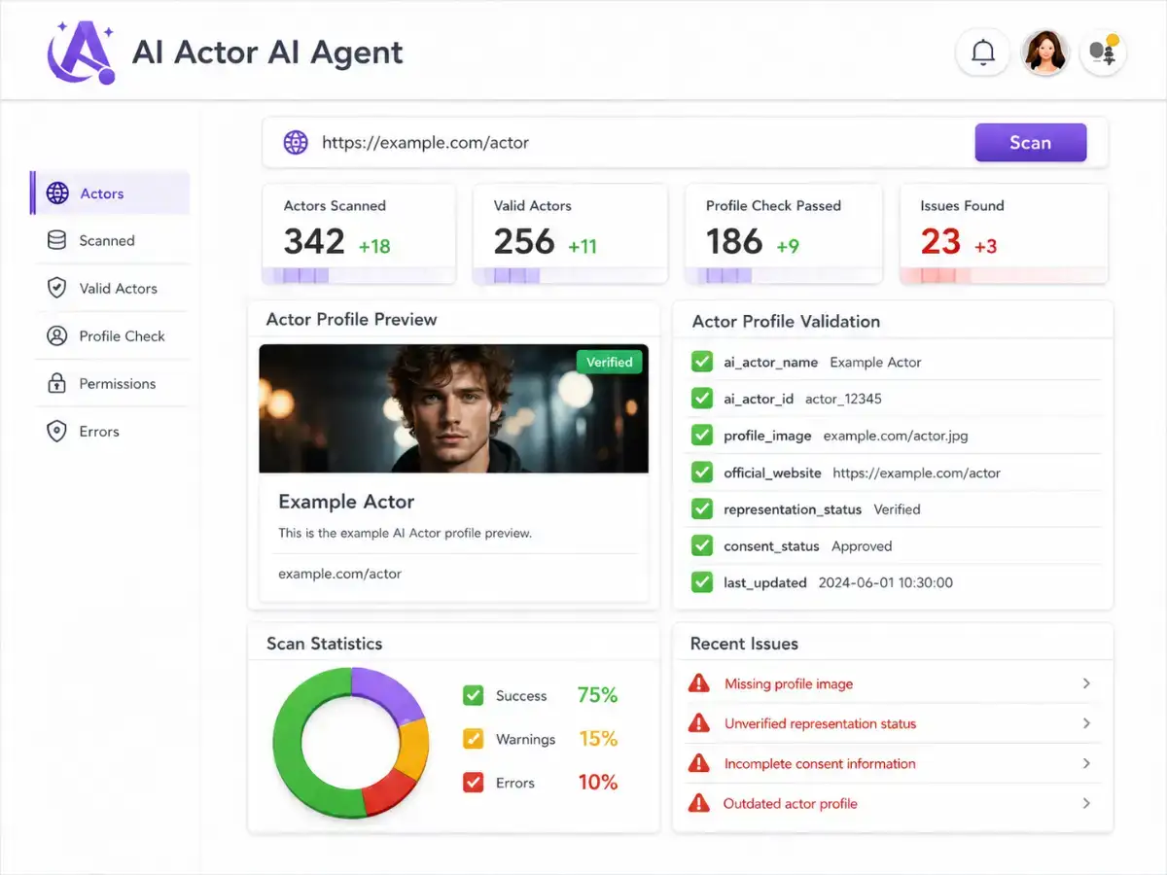Go to Valid Actors in sidebar
Image resolution: width=1167 pixels, height=875 pixels.
pyautogui.click(x=112, y=288)
